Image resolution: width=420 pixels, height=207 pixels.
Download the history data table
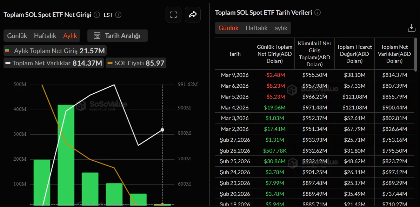pyautogui.click(x=411, y=28)
